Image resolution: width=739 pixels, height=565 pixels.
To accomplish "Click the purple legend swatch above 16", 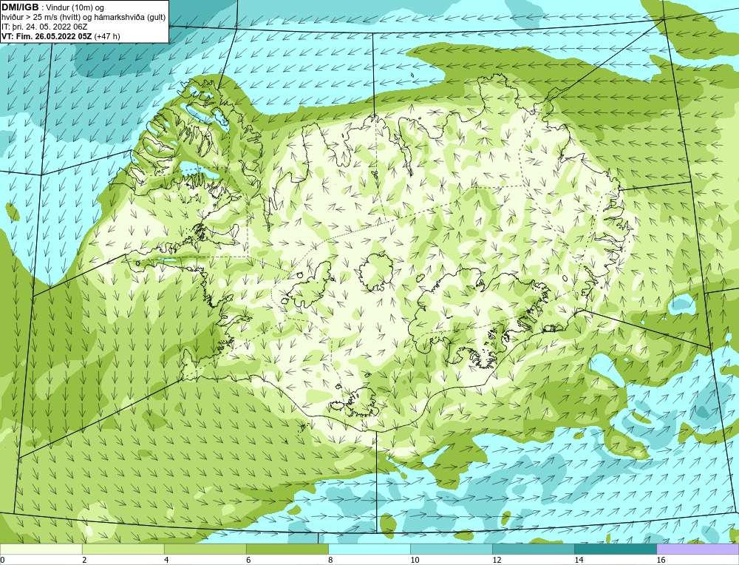I will click(x=698, y=549).
